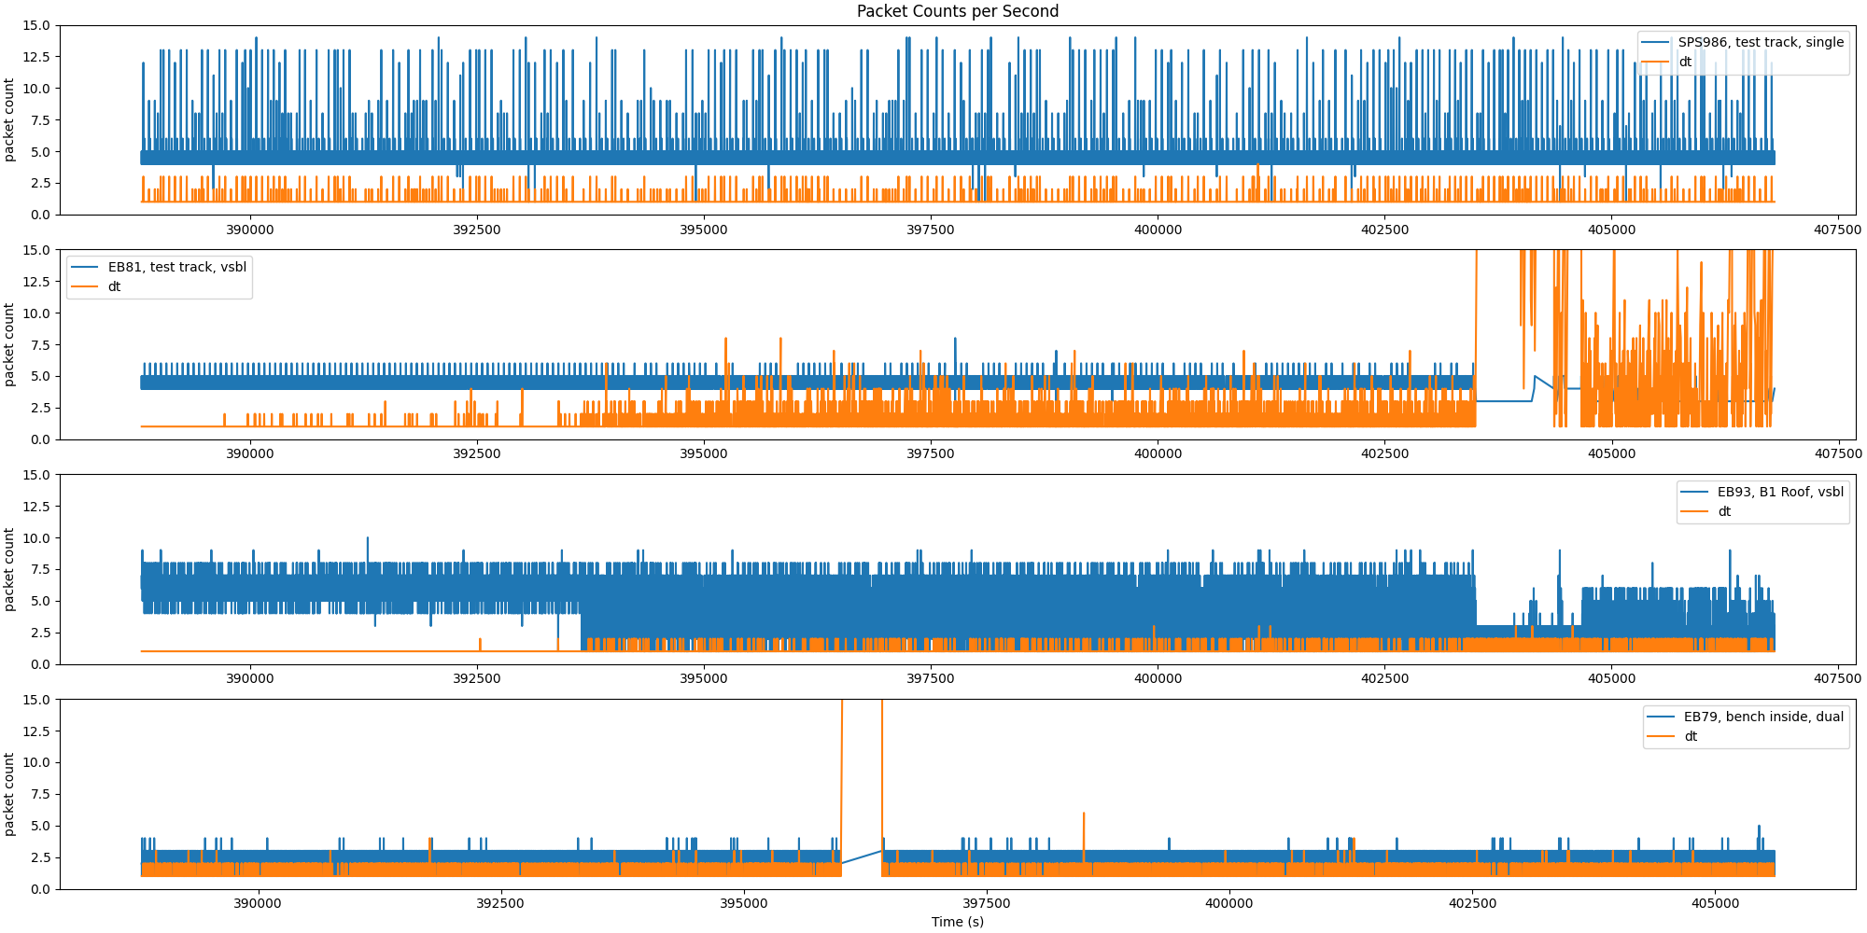Click the orange dt swatch in the EB81 legend
Viewport: 1867px width, 933px height.
[x=85, y=287]
